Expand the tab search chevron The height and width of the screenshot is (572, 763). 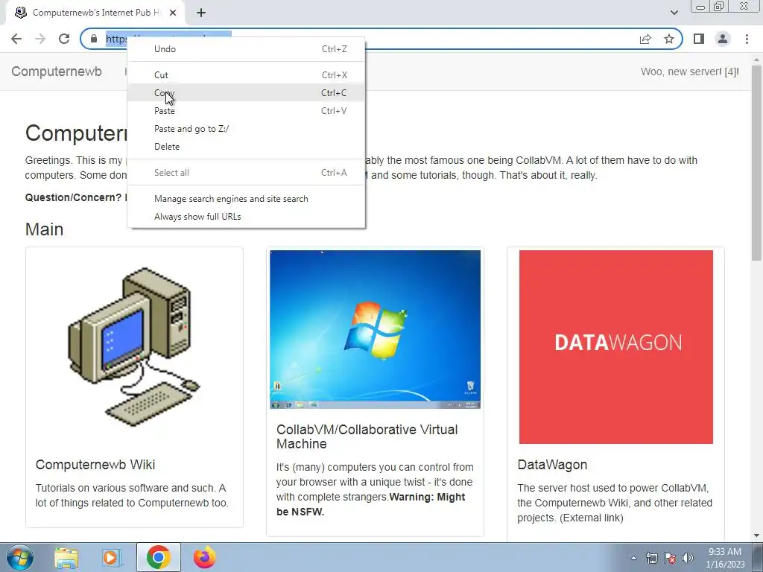click(674, 13)
